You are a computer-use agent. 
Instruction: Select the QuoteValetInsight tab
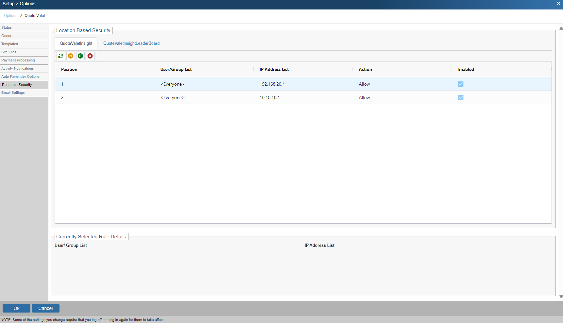(x=76, y=43)
